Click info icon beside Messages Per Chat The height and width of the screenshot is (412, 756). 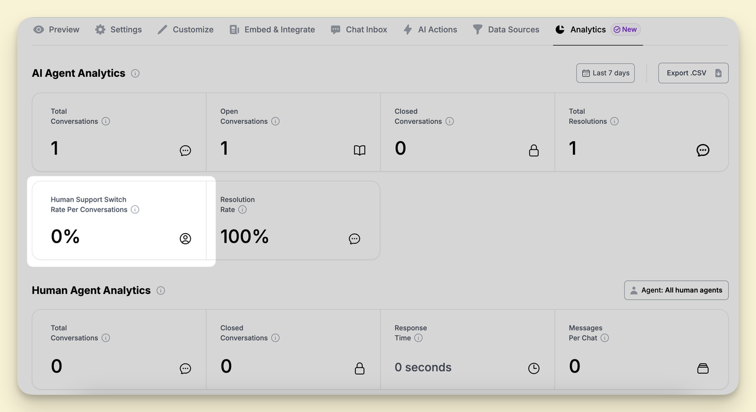pos(604,338)
